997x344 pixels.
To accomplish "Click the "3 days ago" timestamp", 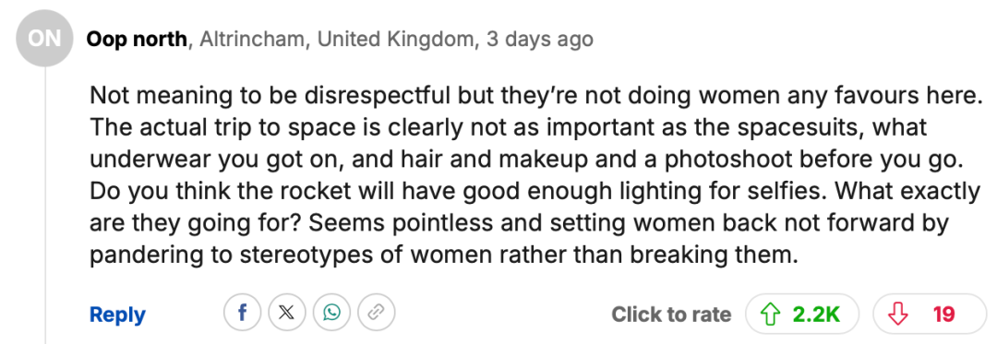I will 540,40.
